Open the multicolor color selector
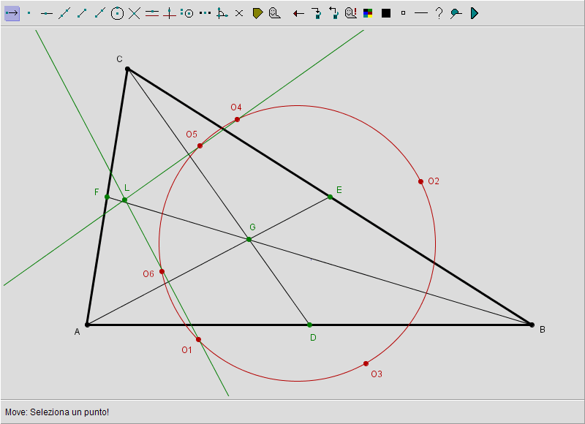 click(369, 13)
